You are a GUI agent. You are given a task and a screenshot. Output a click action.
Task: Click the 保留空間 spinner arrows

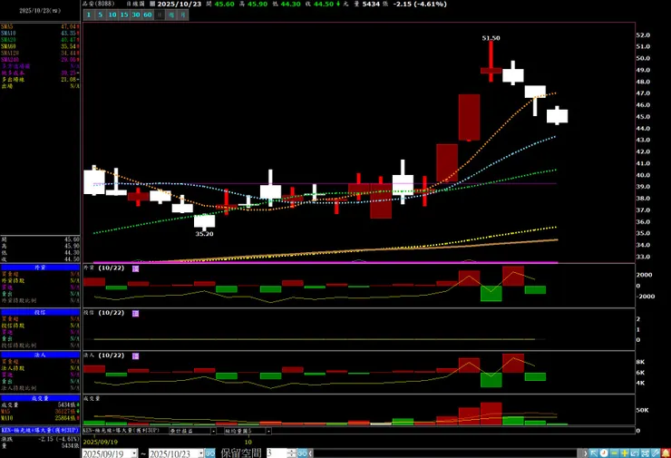[291, 453]
